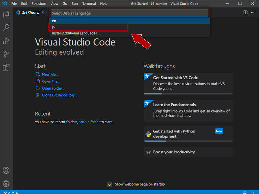This screenshot has height=194, width=259.
Task: Open the Manage gear icon
Action: pos(6,184)
